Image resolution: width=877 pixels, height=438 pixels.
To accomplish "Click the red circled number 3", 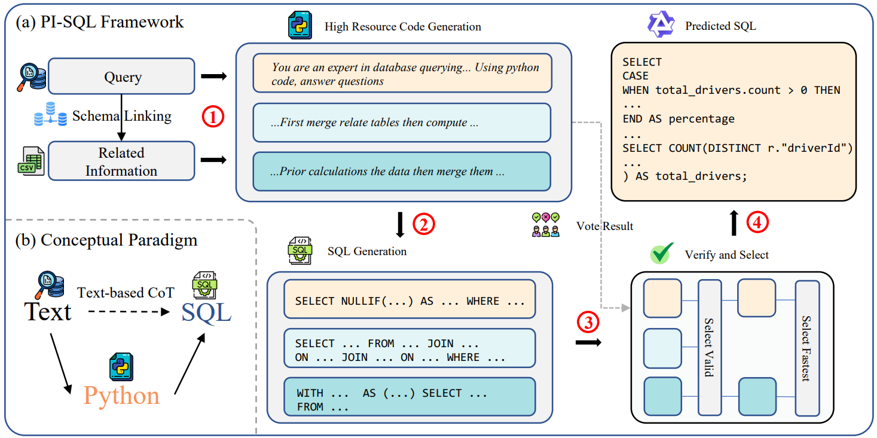I will pyautogui.click(x=588, y=323).
